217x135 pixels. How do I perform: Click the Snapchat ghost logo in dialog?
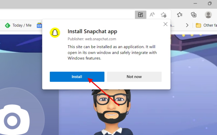click(x=55, y=33)
